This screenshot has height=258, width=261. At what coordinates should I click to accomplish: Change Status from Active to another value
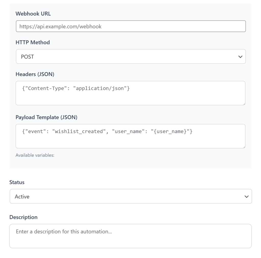click(x=130, y=196)
